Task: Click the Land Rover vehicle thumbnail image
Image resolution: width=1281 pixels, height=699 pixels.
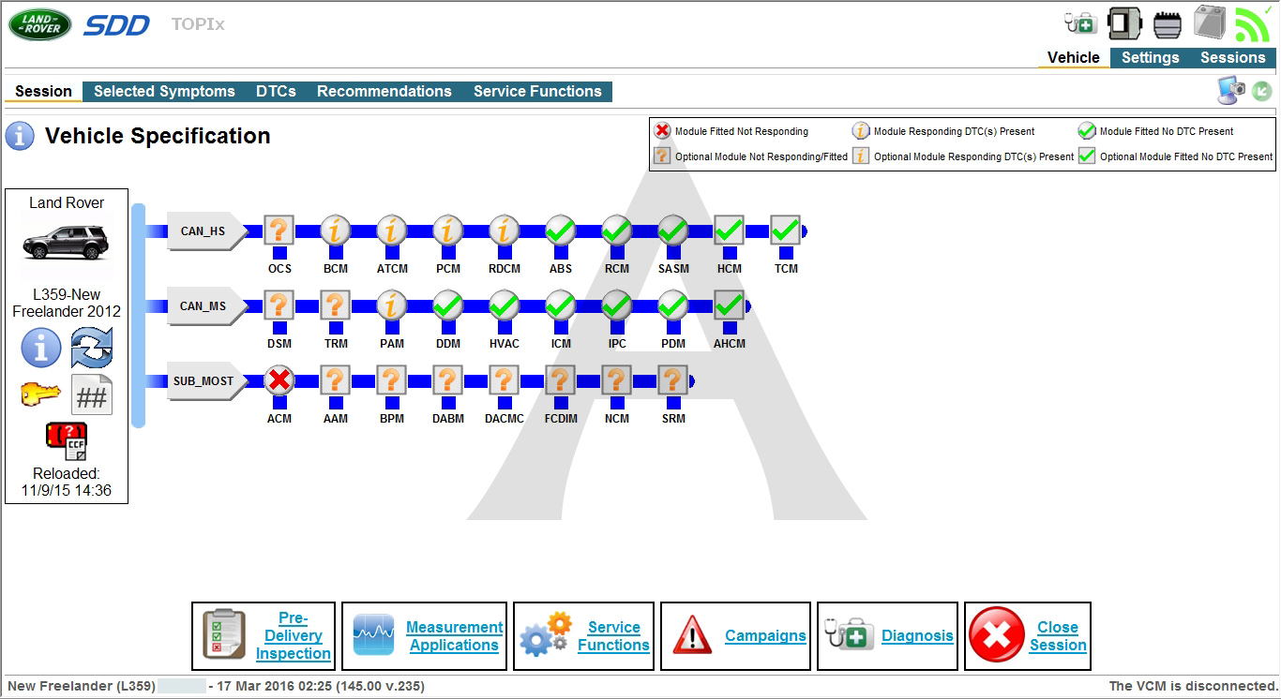Action: [x=67, y=243]
